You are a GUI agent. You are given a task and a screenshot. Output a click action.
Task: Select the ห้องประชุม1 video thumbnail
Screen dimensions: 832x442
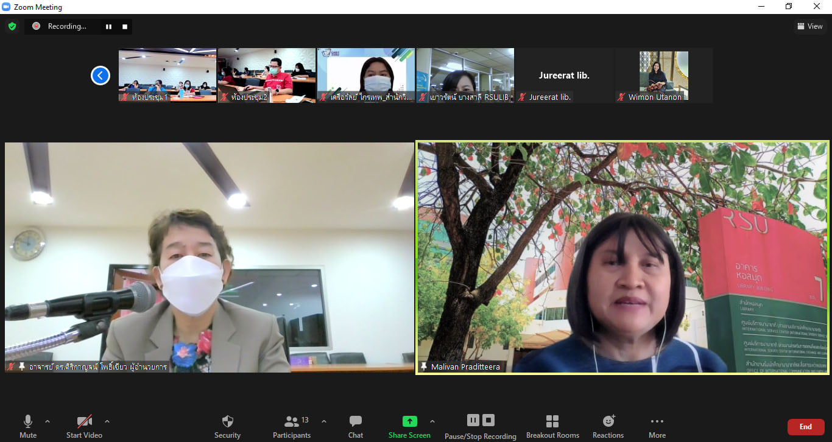pos(167,75)
